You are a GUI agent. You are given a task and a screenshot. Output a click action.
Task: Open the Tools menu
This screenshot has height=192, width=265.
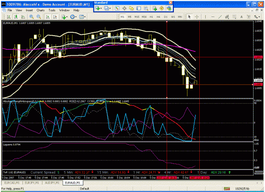(52, 10)
